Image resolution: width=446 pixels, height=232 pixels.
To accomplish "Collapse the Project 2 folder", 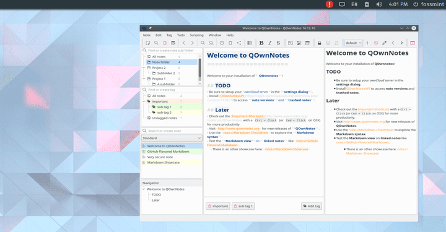I will pos(144,67).
